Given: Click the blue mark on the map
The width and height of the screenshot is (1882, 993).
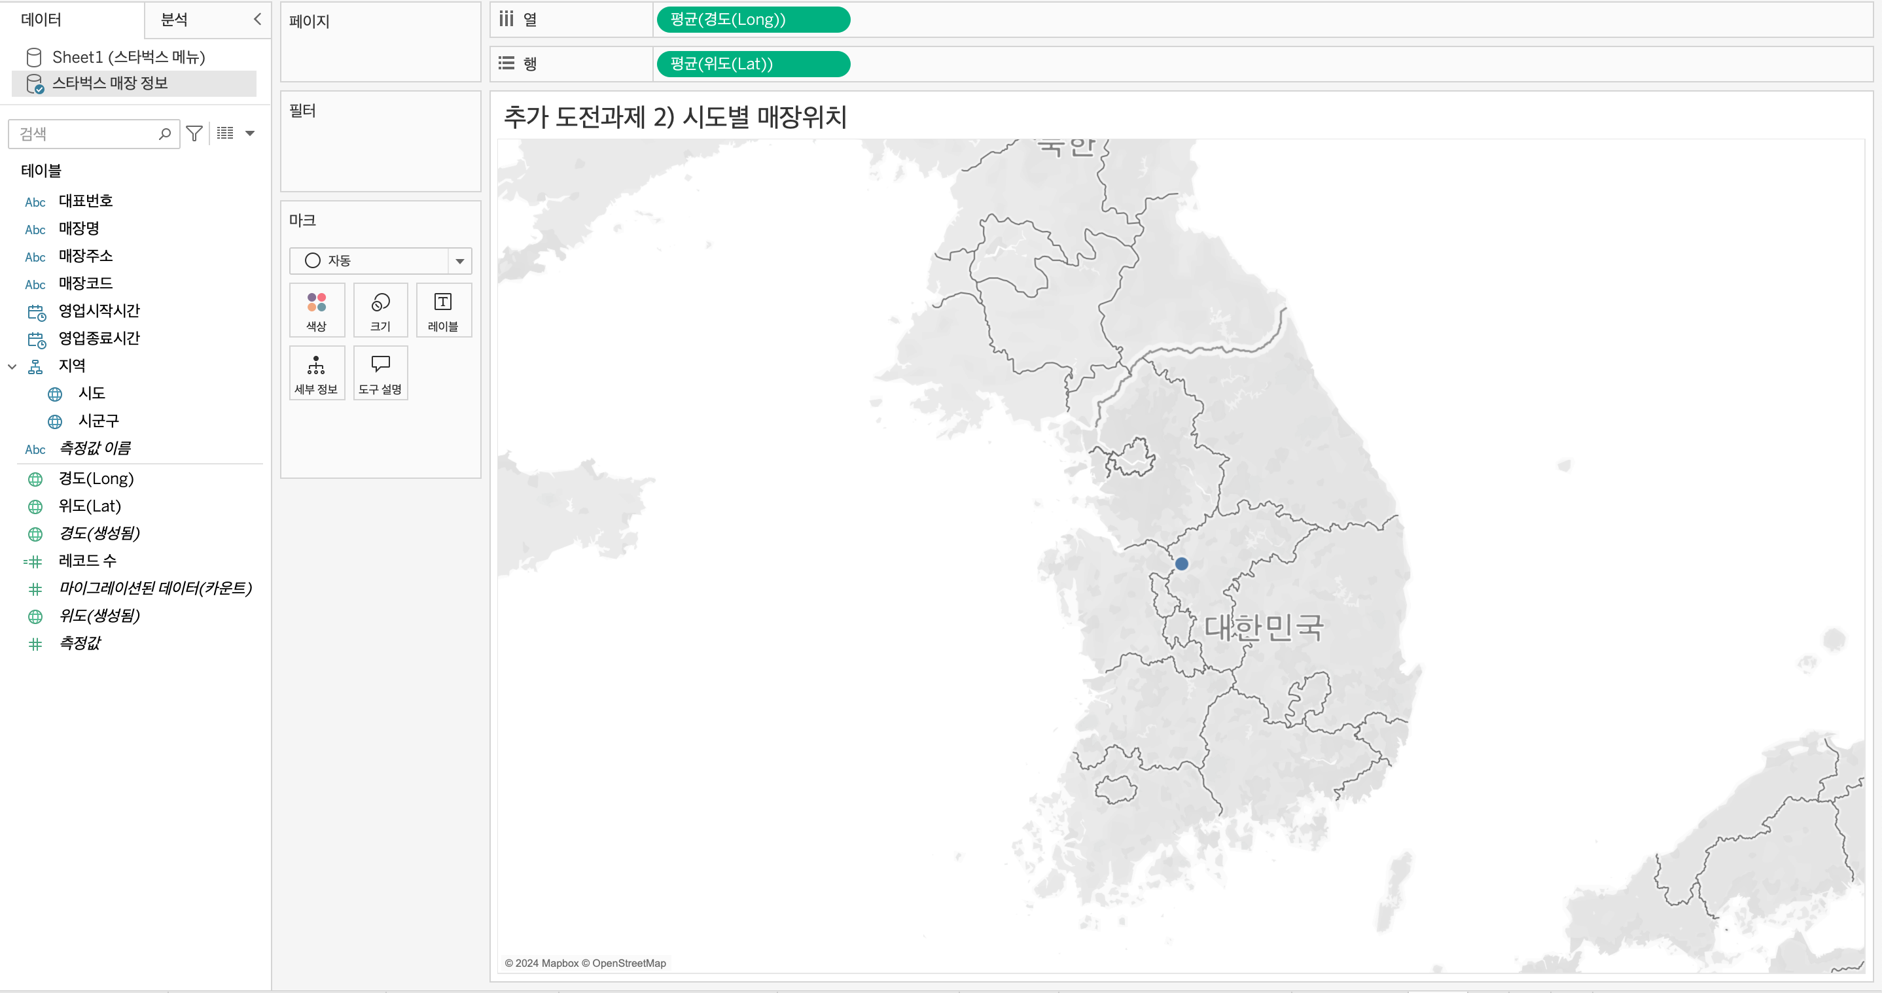Looking at the screenshot, I should (x=1181, y=564).
